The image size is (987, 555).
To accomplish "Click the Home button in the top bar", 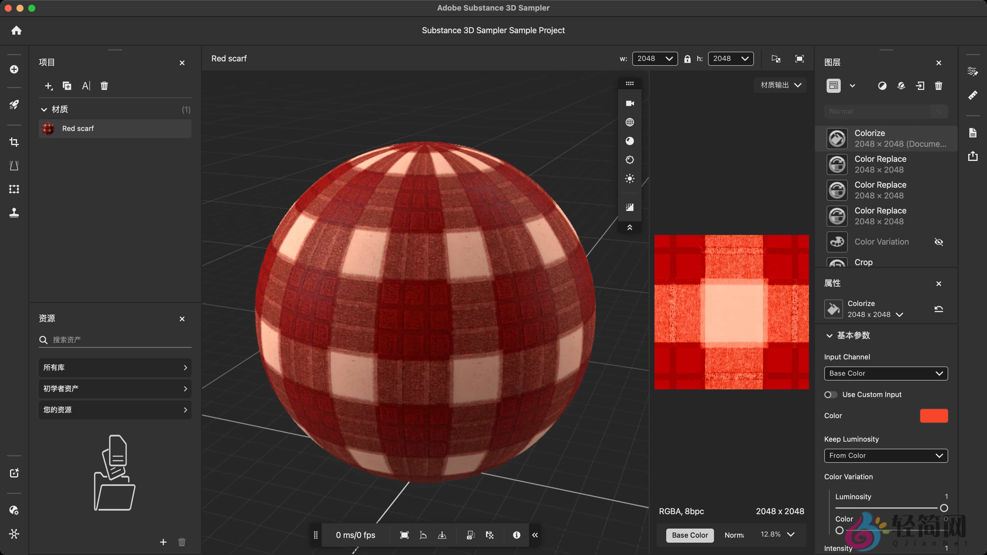I will pyautogui.click(x=16, y=30).
